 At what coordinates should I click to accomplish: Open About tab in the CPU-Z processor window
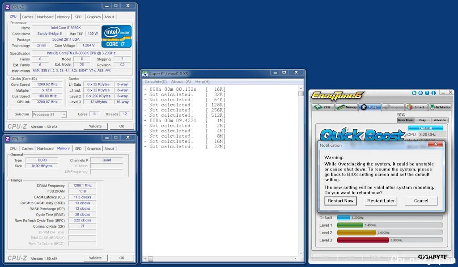(109, 17)
